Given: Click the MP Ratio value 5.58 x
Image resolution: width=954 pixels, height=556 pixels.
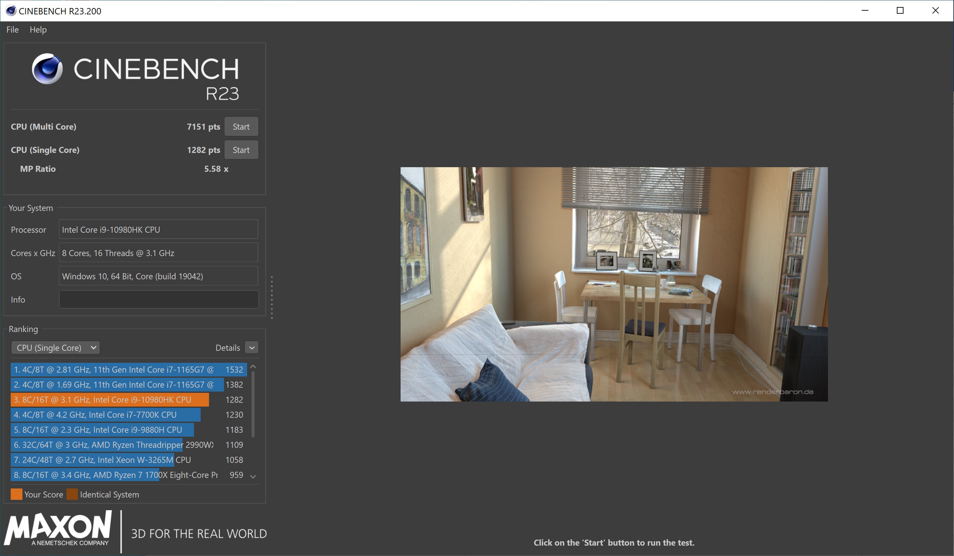Looking at the screenshot, I should coord(216,169).
